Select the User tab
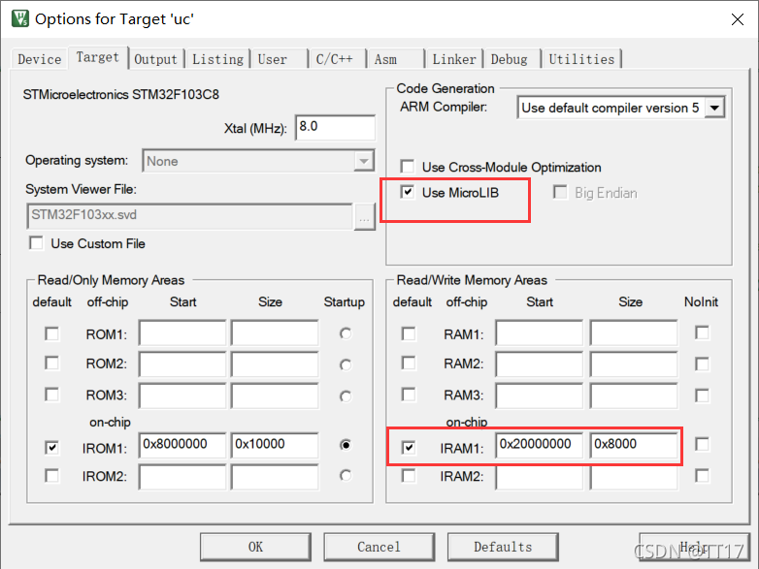759x569 pixels. click(279, 59)
